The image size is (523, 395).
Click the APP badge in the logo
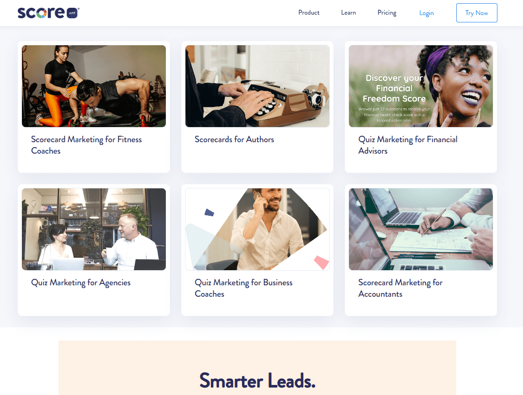point(72,13)
